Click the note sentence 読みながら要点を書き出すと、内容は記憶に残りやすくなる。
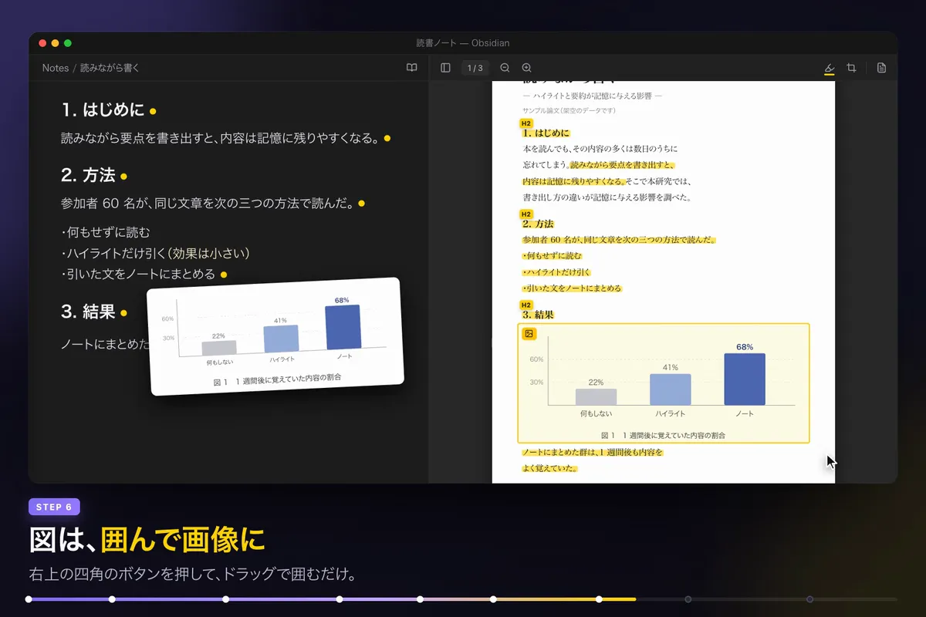The height and width of the screenshot is (617, 926). tap(220, 139)
